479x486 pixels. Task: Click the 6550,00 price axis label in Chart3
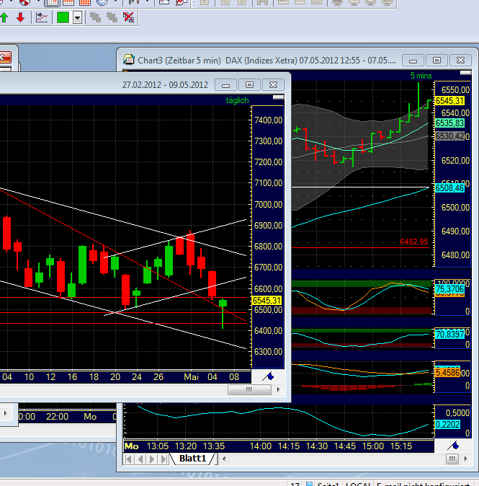455,90
